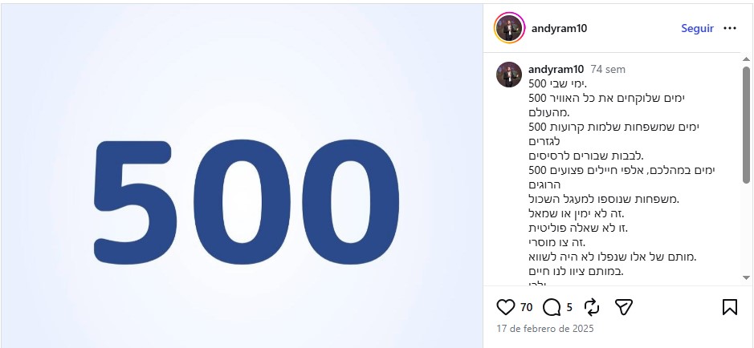Open comments via the speech bubble icon
The width and height of the screenshot is (754, 348).
pos(551,307)
